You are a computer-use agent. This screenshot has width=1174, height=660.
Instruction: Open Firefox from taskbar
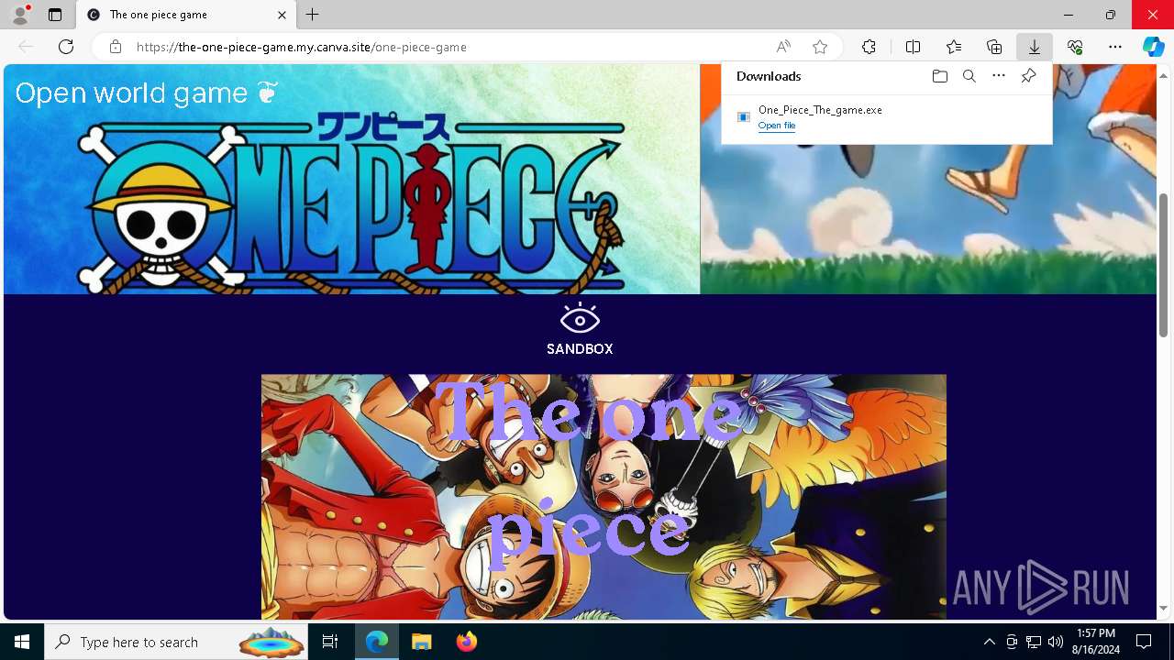tap(466, 642)
